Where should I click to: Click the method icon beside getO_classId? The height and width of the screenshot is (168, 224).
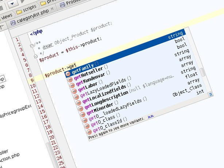point(89,132)
